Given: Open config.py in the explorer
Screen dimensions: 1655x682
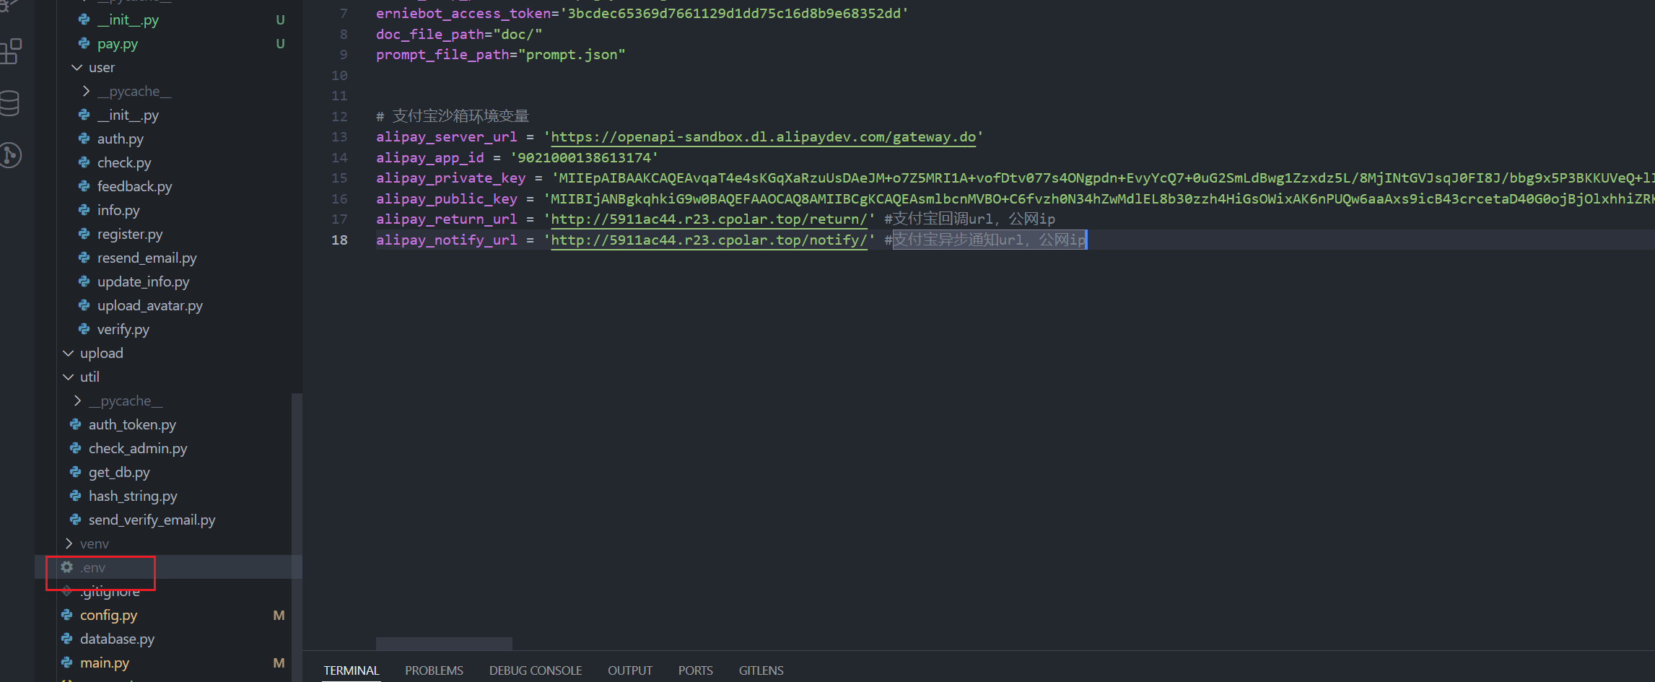Looking at the screenshot, I should (x=108, y=615).
